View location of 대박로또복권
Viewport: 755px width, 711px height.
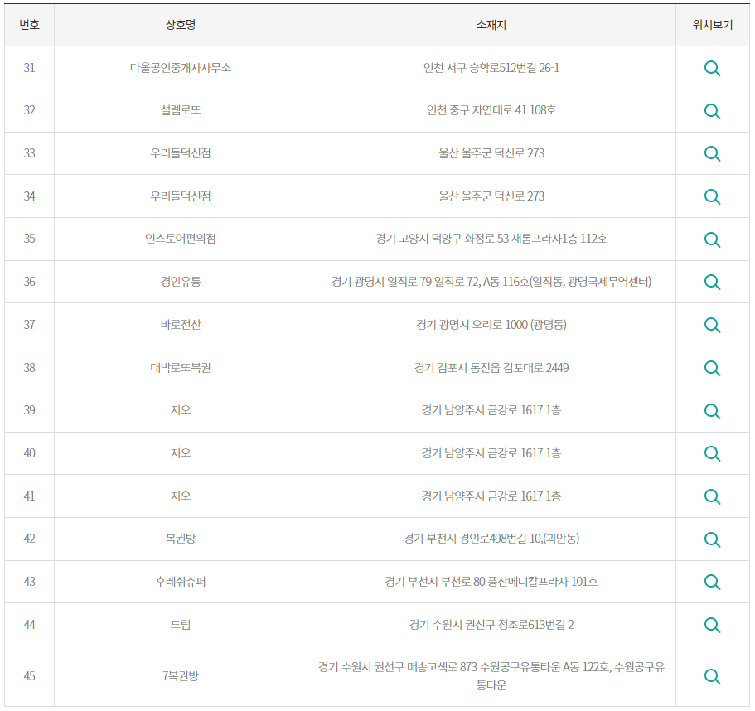(x=712, y=368)
